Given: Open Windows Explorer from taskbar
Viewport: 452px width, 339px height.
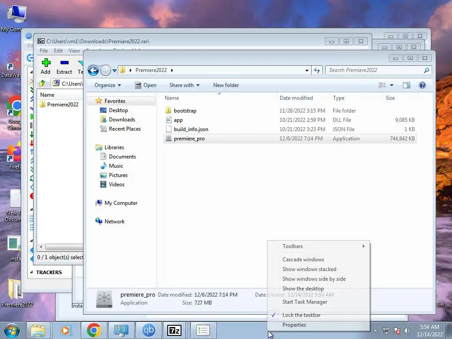Looking at the screenshot, I should click(38, 330).
